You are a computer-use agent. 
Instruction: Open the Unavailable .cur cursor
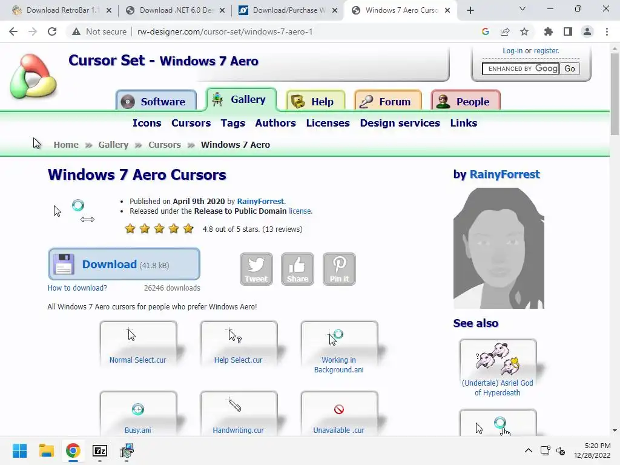339,414
